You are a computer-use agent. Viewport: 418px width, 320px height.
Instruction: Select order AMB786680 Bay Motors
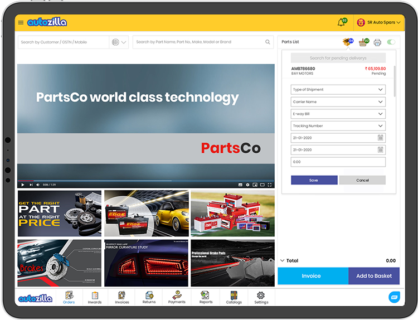pos(338,71)
